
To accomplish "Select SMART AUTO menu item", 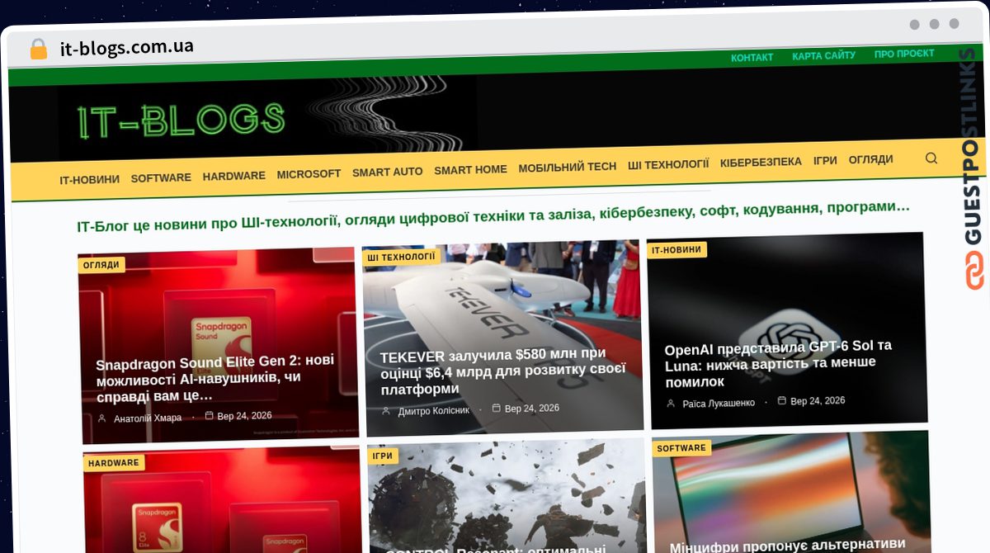I will [387, 172].
